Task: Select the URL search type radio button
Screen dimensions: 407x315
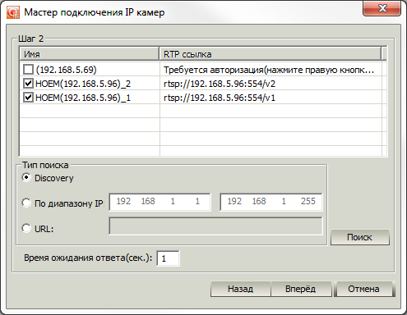Action: (26, 228)
